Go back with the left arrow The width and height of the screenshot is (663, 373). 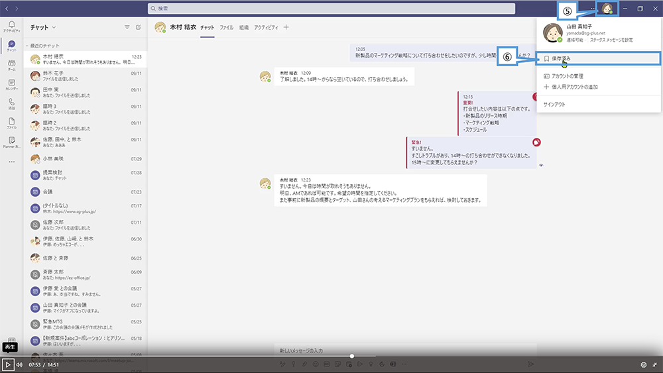[x=7, y=9]
